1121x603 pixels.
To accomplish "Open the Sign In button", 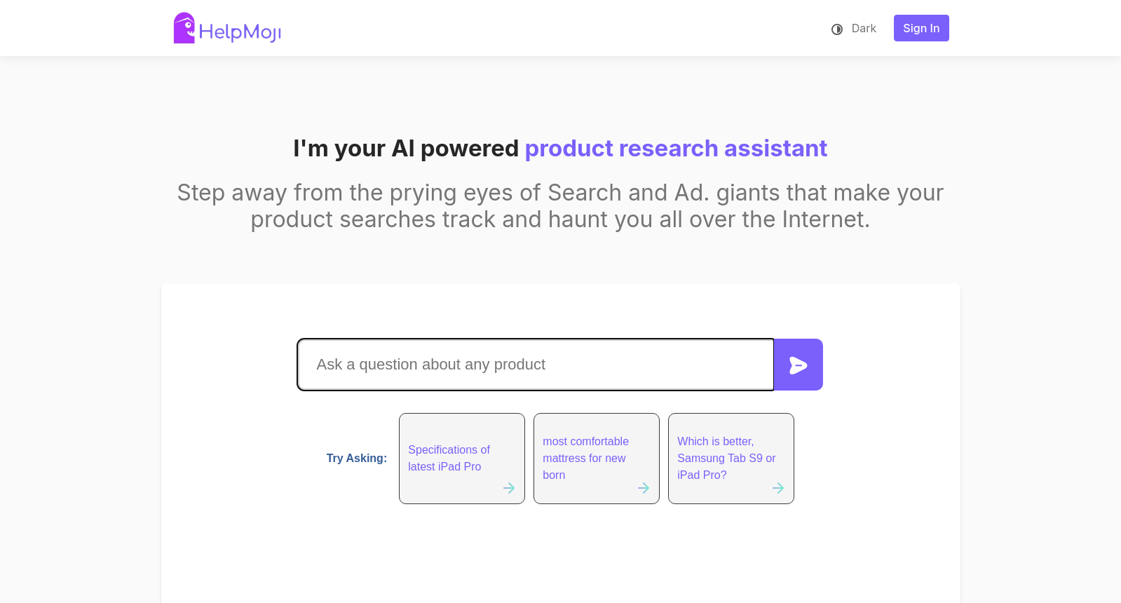I will (921, 28).
